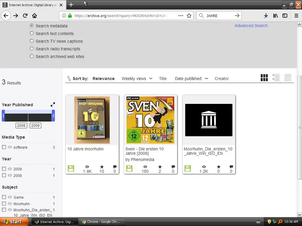Open the Advanced Search link
The height and width of the screenshot is (226, 302).
coord(251,26)
